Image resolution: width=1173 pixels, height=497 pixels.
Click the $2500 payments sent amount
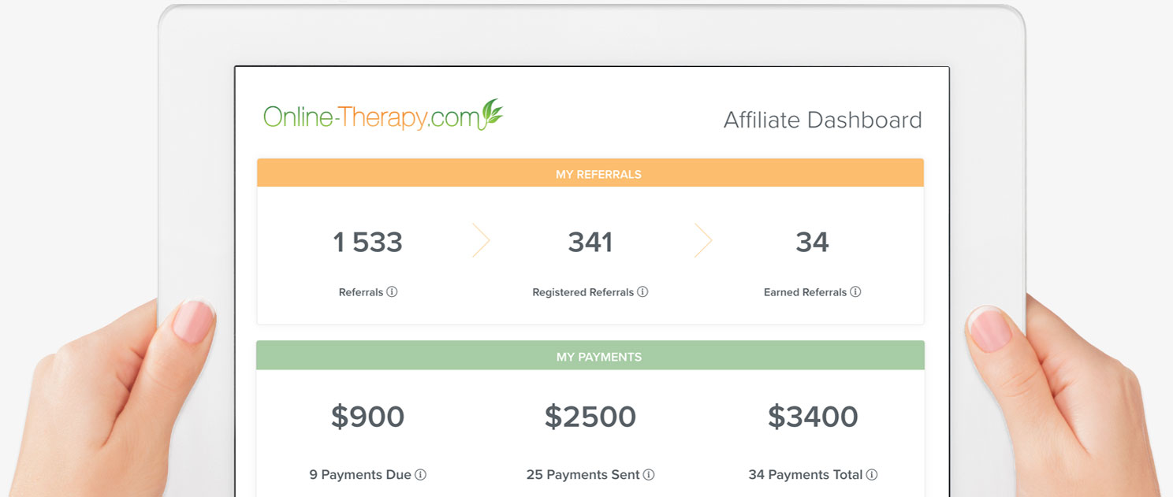point(590,417)
